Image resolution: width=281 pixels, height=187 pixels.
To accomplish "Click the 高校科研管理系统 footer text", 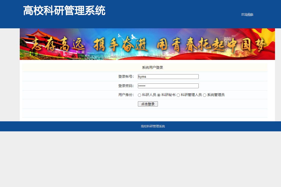I will coord(153,126).
